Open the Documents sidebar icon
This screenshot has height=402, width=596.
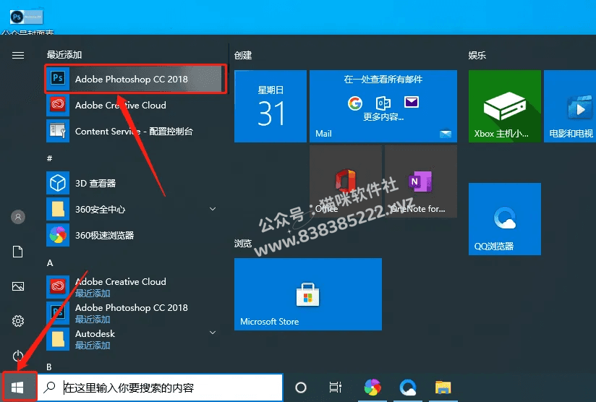(18, 252)
